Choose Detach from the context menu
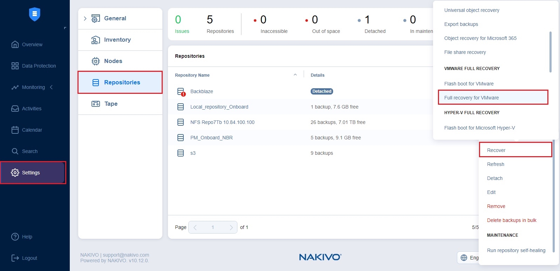 [494, 178]
